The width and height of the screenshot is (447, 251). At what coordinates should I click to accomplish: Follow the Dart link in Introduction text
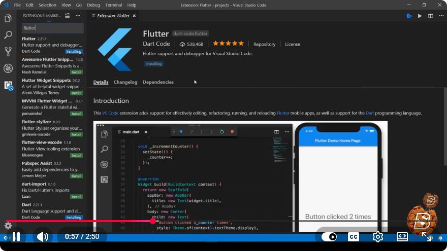[x=369, y=113]
